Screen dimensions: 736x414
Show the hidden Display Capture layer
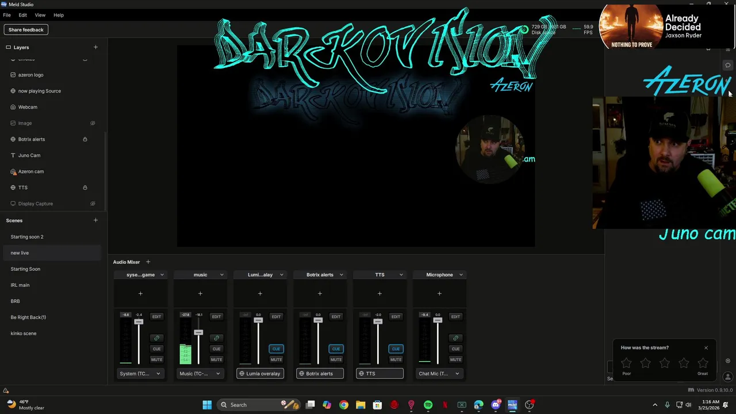93,204
